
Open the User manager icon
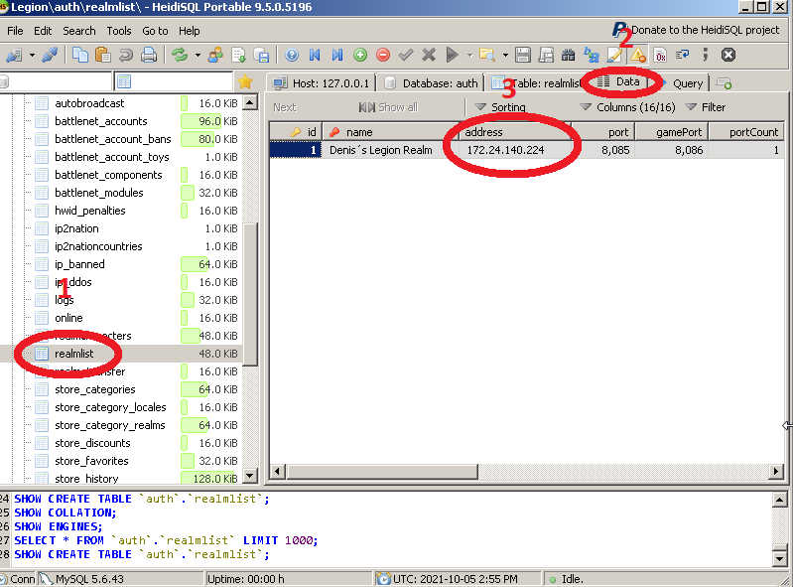point(214,56)
